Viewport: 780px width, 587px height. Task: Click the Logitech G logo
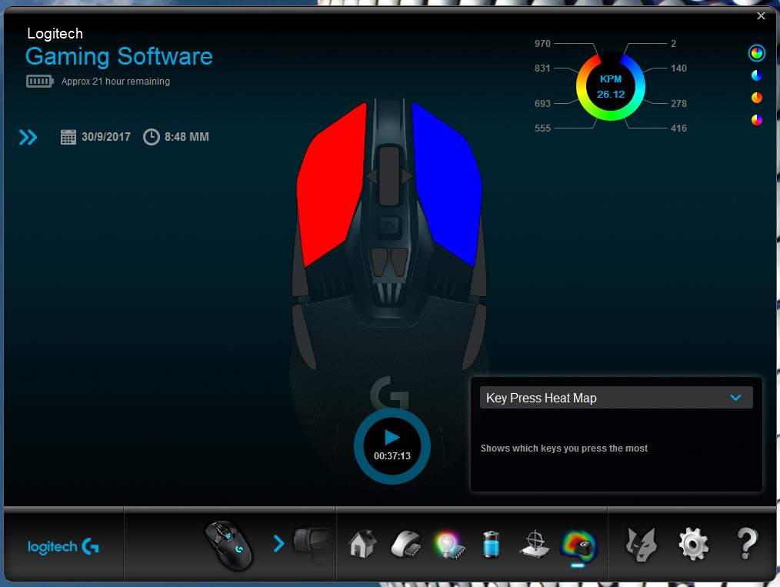coord(63,547)
